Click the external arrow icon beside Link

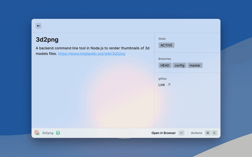click(x=169, y=85)
